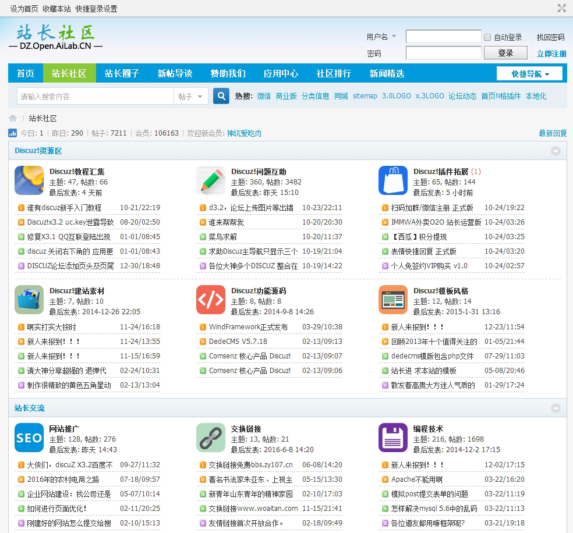Click the 立即注册 link
The width and height of the screenshot is (573, 533).
click(551, 54)
